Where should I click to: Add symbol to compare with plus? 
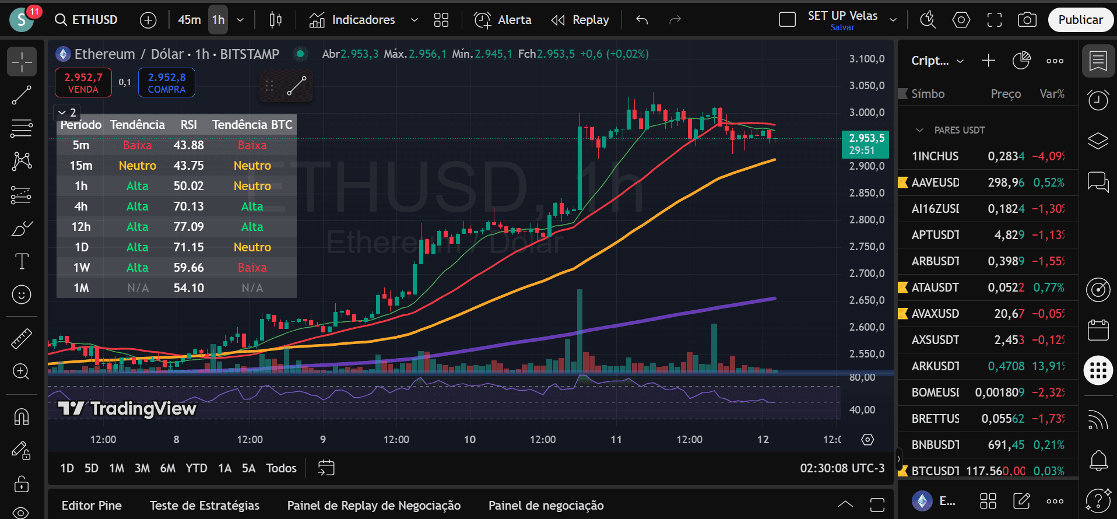point(149,20)
